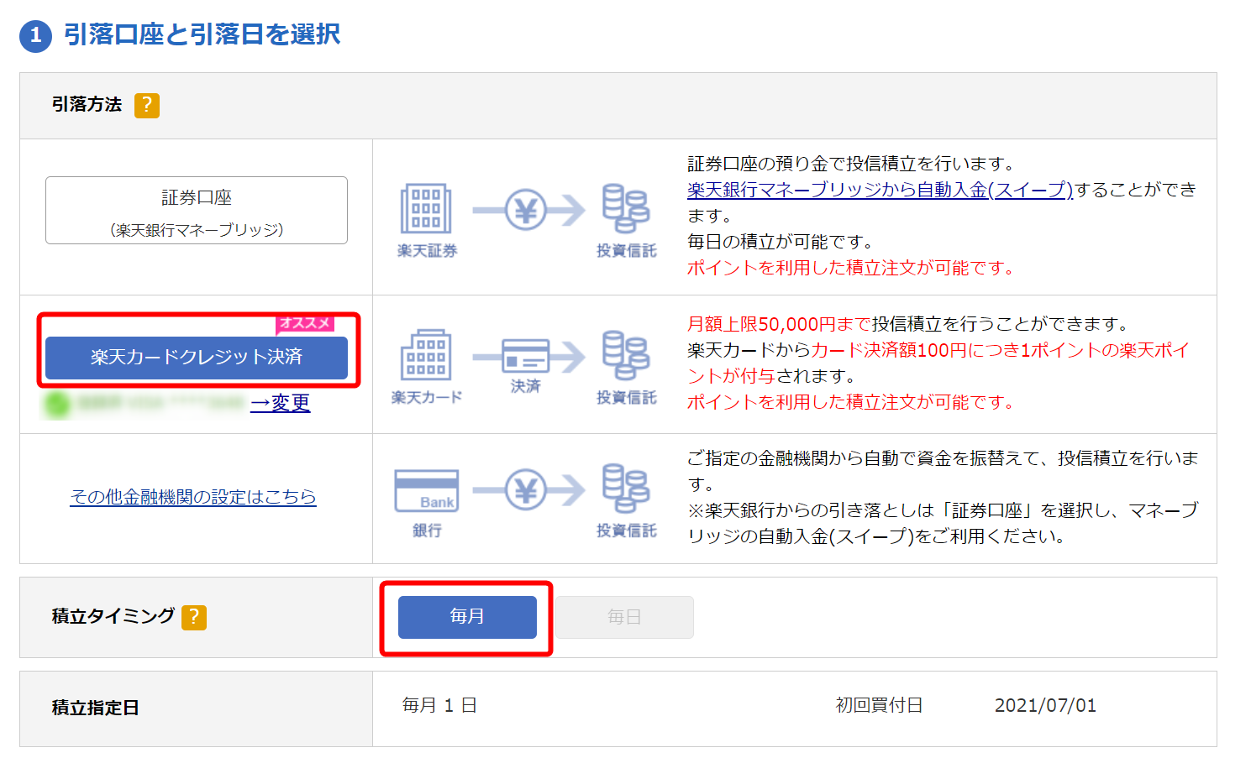Image resolution: width=1251 pixels, height=758 pixels.
Task: Click 投資信託 coin icon in 証券口座 row
Action: [626, 208]
